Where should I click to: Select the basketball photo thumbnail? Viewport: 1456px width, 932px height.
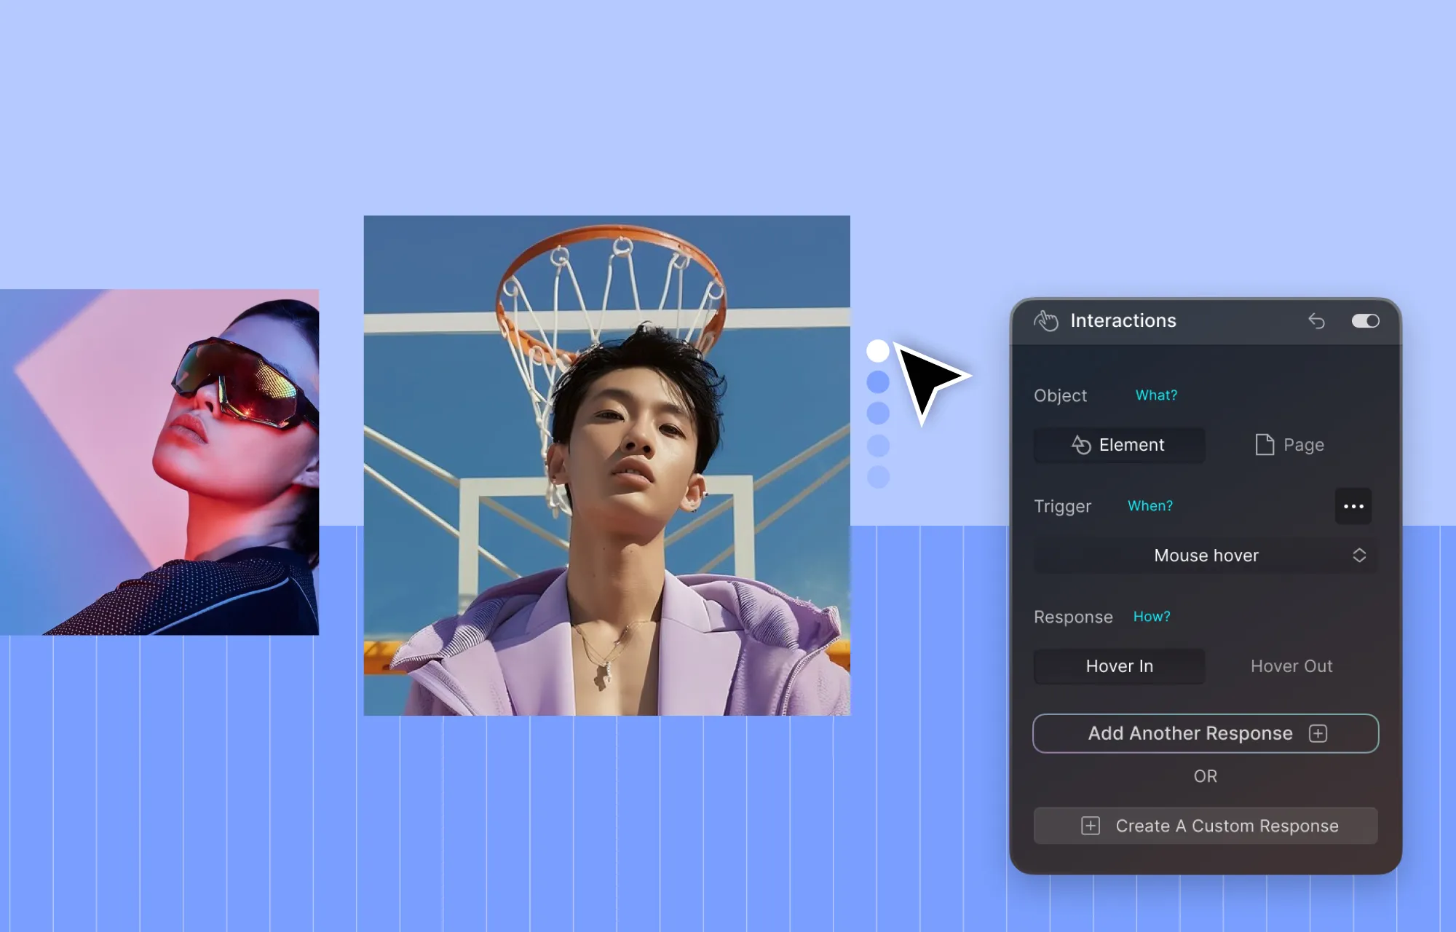[x=607, y=465]
